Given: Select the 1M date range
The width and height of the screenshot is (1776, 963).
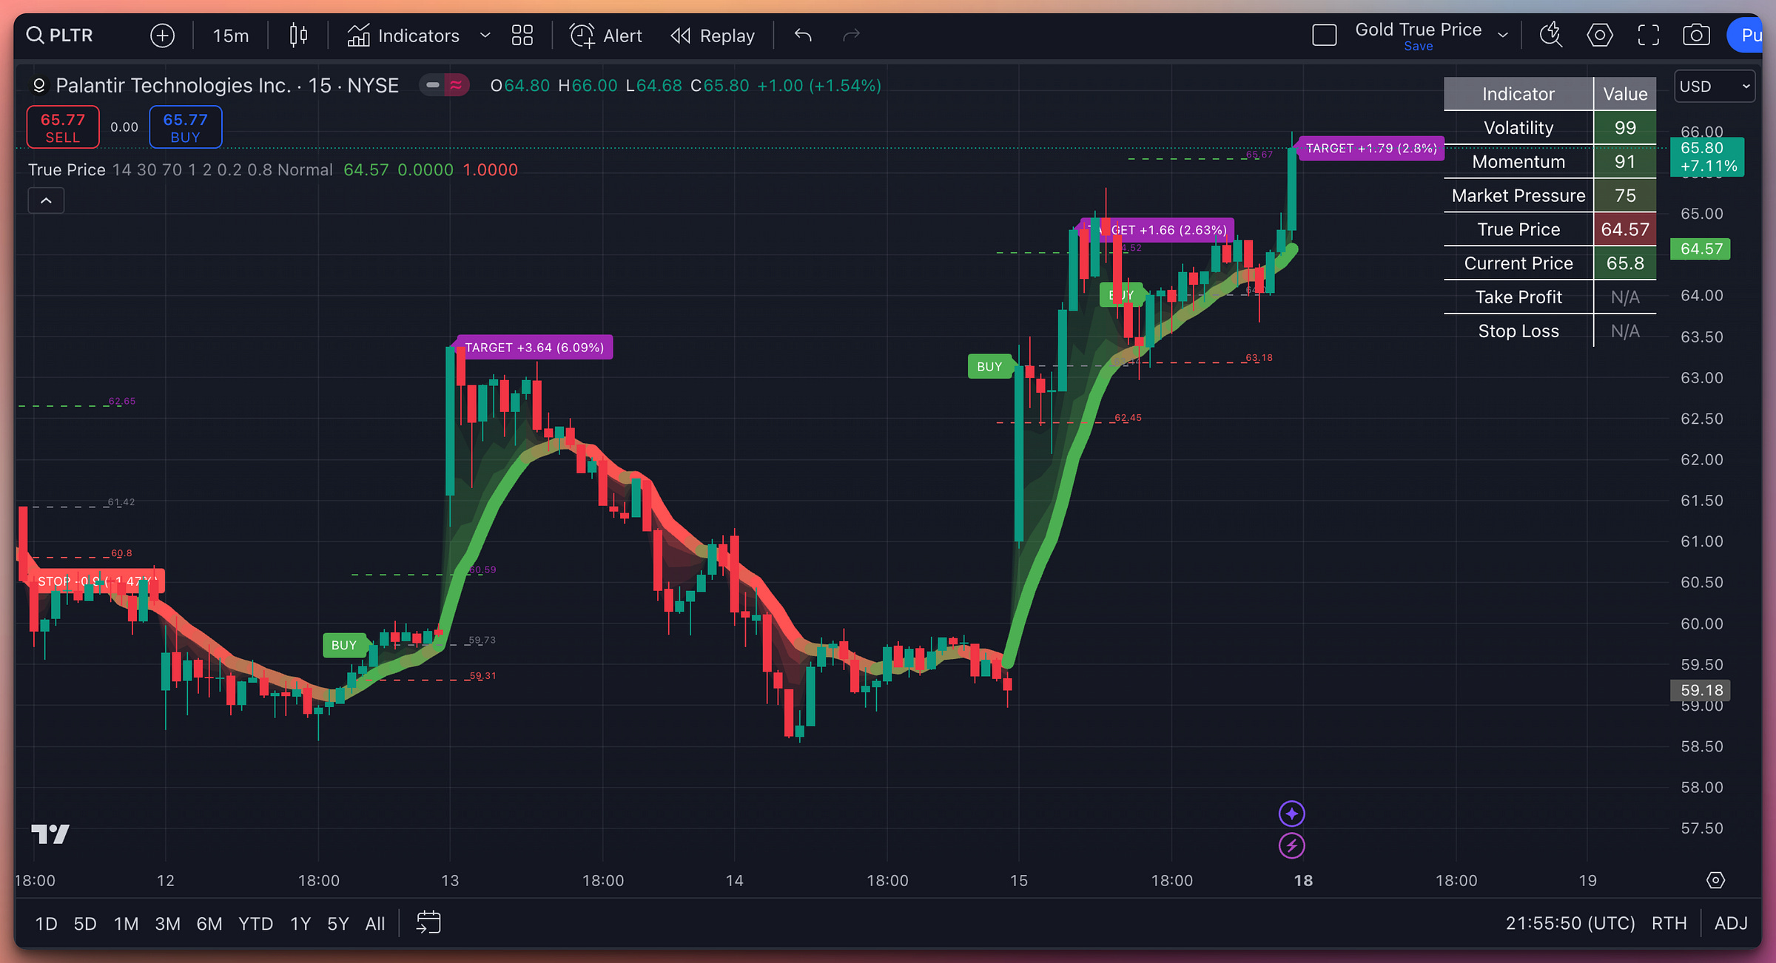Looking at the screenshot, I should point(126,923).
